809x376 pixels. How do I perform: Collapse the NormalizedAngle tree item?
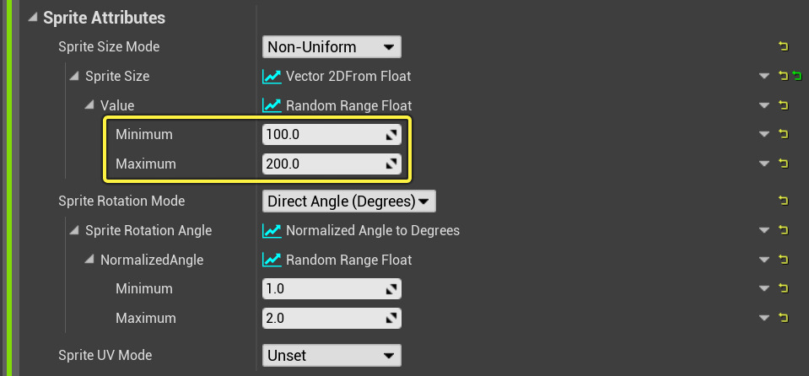coord(91,261)
